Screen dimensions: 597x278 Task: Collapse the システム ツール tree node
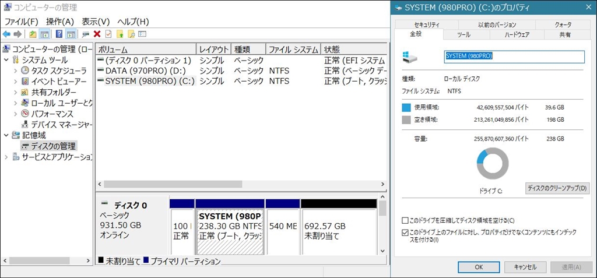point(6,60)
